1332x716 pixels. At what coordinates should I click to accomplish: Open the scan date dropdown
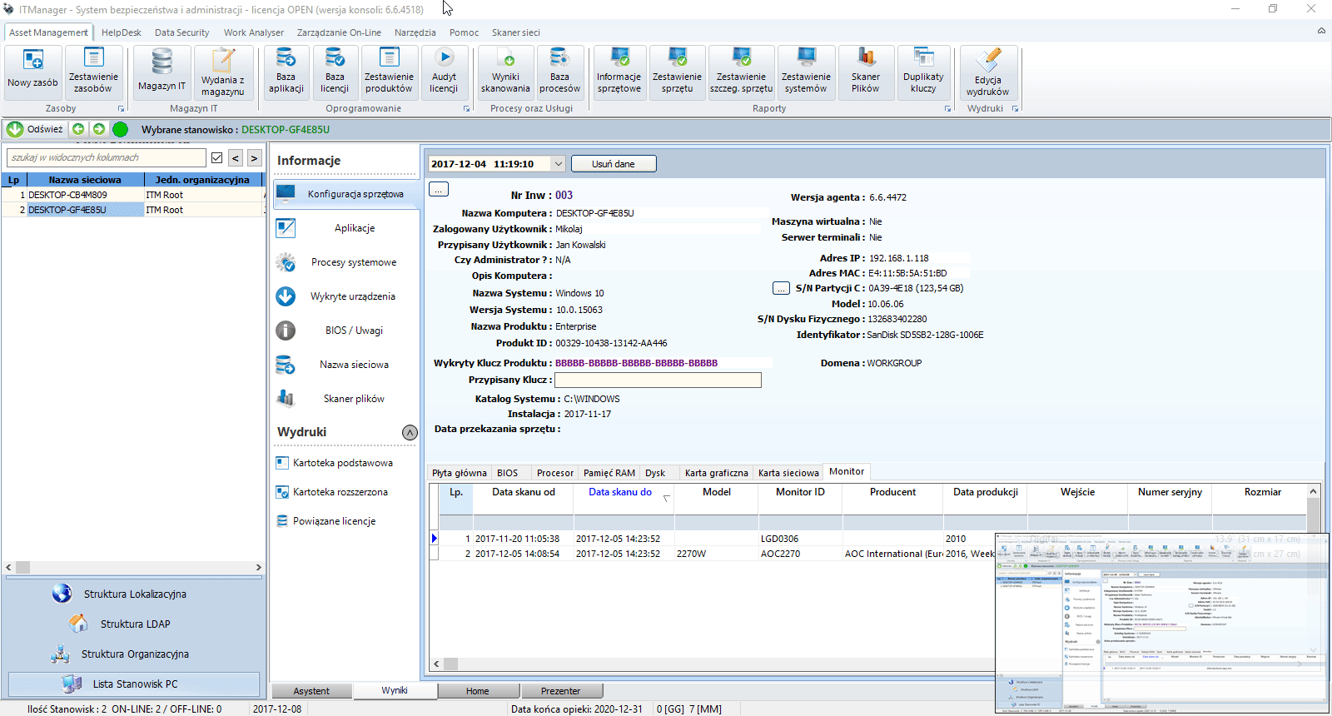tap(558, 164)
